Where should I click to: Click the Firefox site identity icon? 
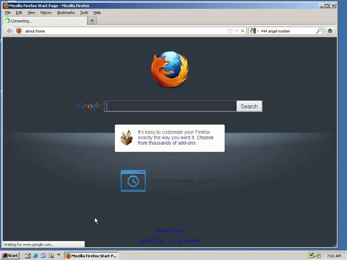pyautogui.click(x=19, y=31)
